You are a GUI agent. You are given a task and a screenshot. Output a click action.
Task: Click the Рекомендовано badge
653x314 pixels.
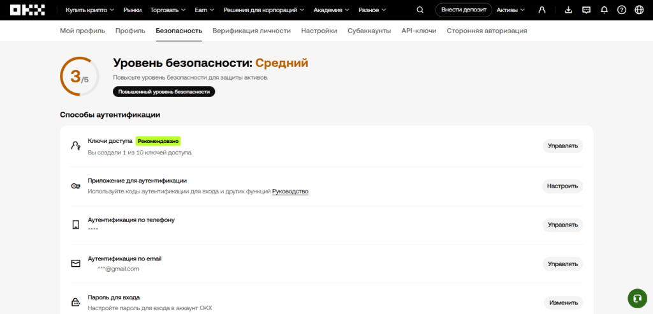[x=158, y=141]
